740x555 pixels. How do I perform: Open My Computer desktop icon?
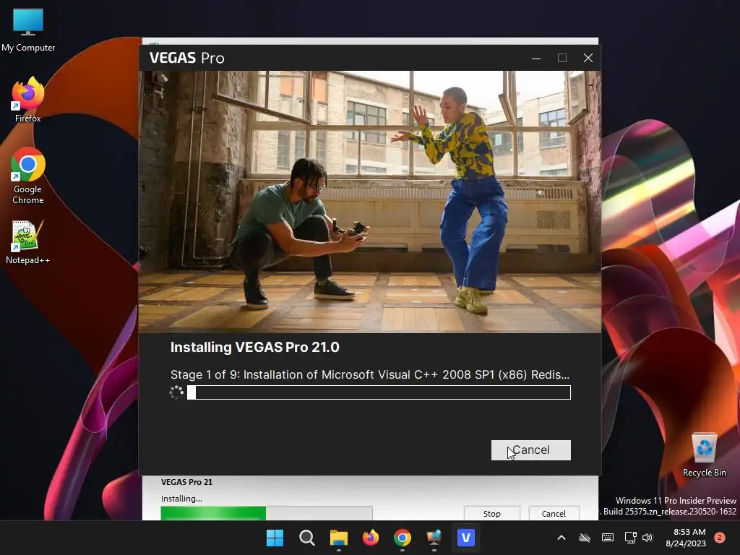28,30
